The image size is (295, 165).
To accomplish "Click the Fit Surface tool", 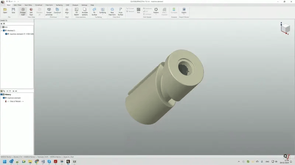I will [94, 11].
